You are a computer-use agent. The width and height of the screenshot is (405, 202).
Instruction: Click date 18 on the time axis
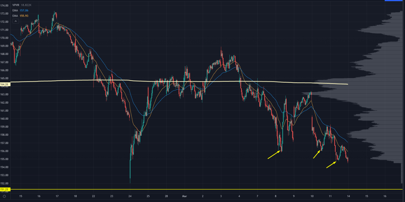[x=75, y=196]
